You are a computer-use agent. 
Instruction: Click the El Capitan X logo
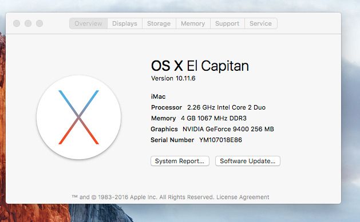point(79,117)
